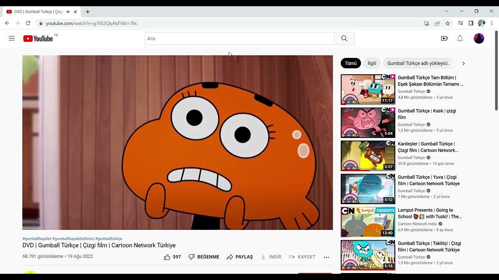Click the PAYLAŞ share button
Viewport: 499px width, 280px height.
pyautogui.click(x=240, y=257)
